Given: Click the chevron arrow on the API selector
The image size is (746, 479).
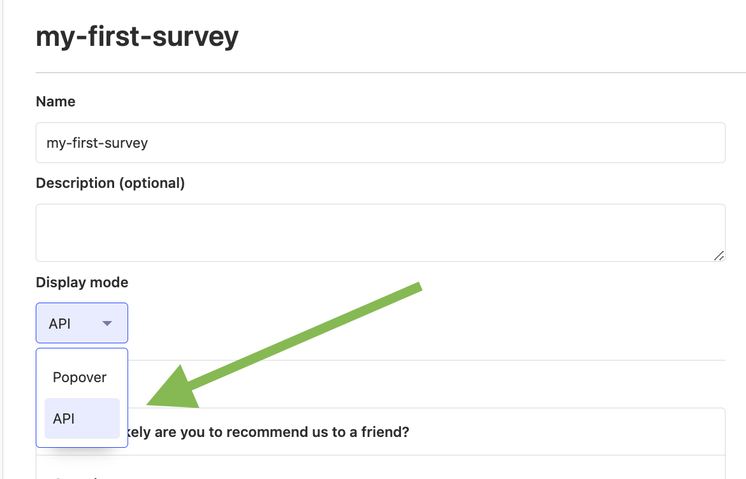Looking at the screenshot, I should click(107, 323).
